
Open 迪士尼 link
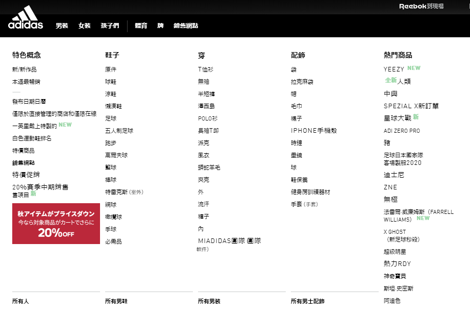tap(394, 175)
